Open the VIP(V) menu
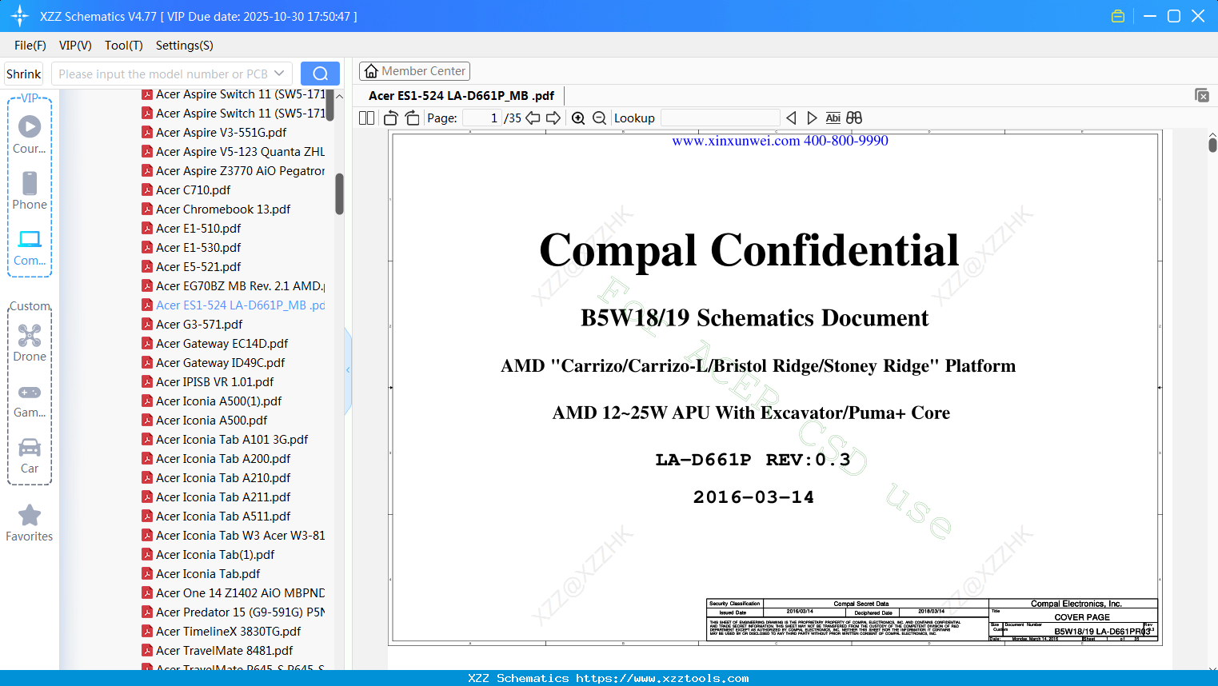Screen dimensions: 1218x686 click(75, 46)
